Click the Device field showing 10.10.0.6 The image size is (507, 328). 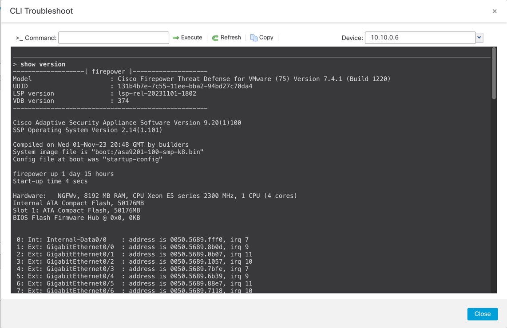pyautogui.click(x=420, y=38)
